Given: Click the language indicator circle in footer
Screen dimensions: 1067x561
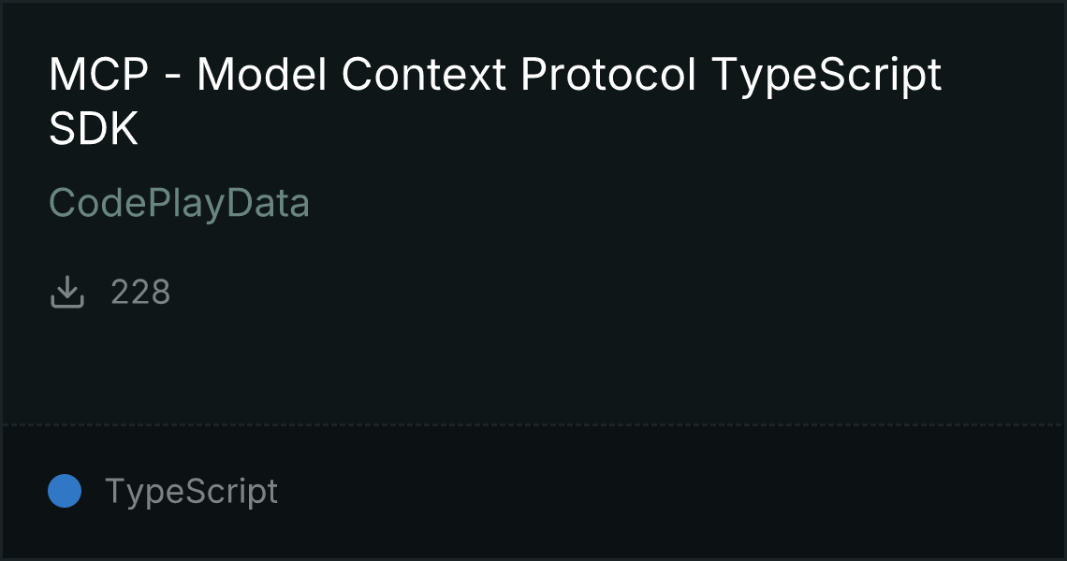Looking at the screenshot, I should point(65,491).
